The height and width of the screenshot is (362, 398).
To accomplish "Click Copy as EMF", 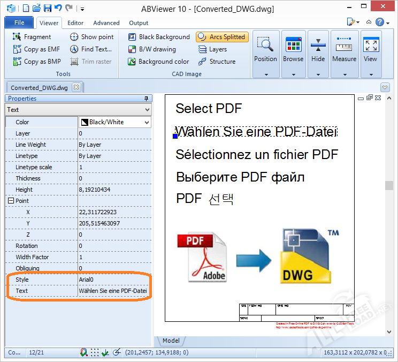I will tap(36, 49).
